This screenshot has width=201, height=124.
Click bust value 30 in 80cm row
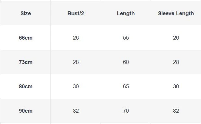[76, 86]
